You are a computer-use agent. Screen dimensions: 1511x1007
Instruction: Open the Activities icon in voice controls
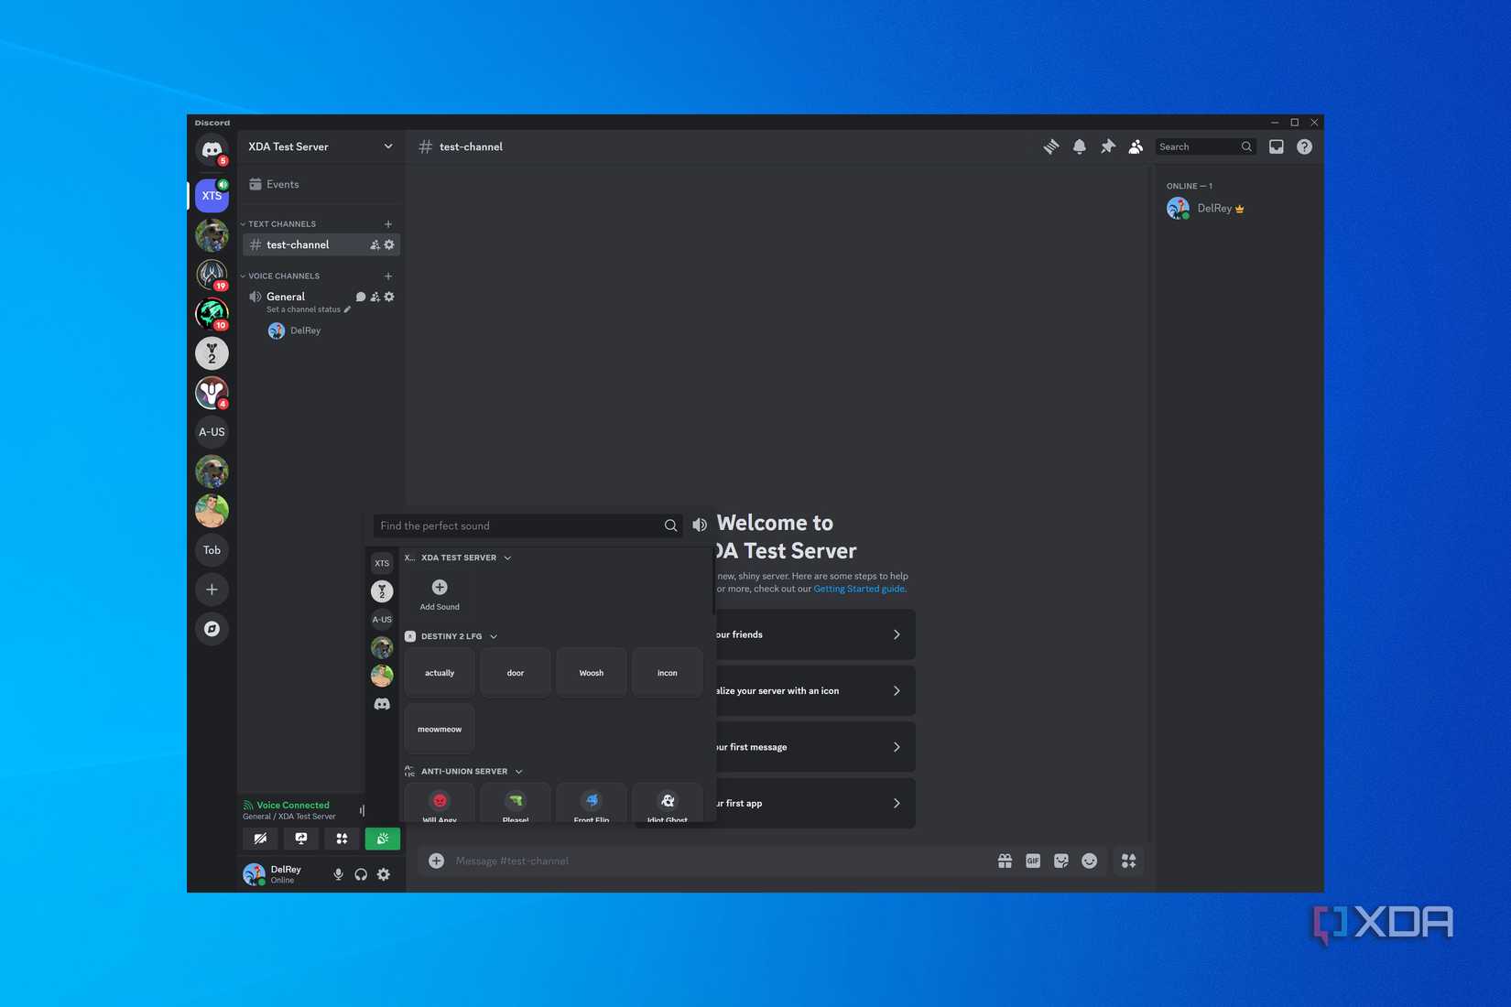coord(341,838)
